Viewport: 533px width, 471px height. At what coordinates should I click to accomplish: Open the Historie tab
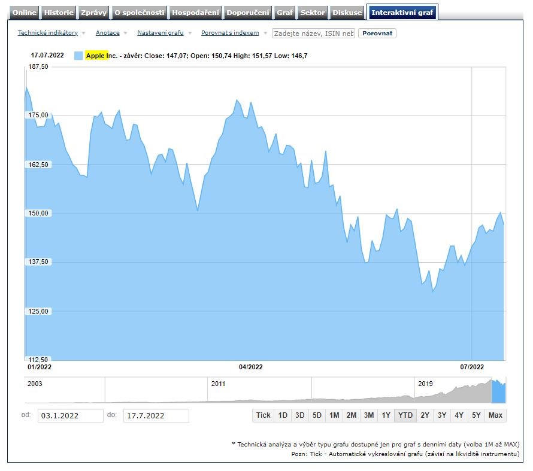tap(59, 13)
